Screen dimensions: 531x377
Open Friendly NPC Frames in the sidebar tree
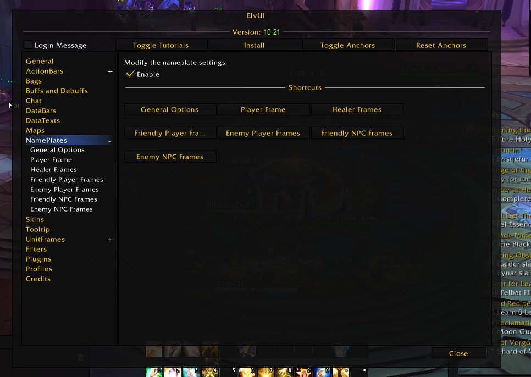coord(63,199)
